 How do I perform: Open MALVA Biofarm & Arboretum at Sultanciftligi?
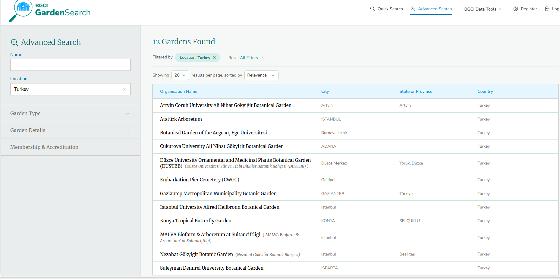210,234
